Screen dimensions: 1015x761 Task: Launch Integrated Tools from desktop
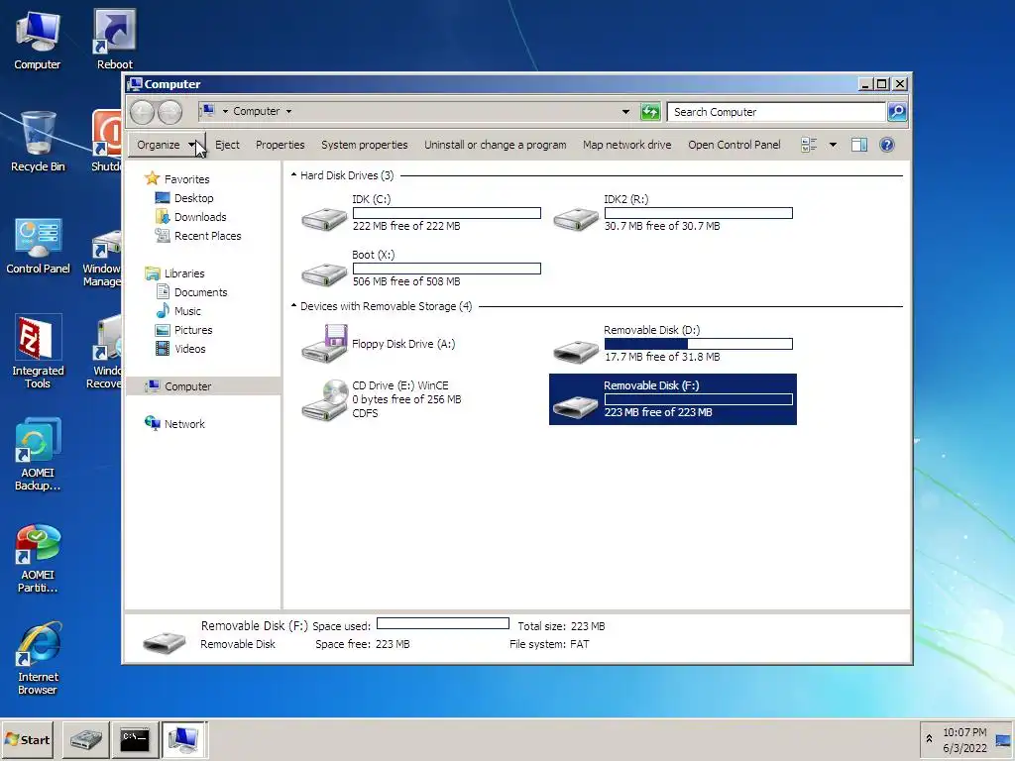(x=38, y=352)
